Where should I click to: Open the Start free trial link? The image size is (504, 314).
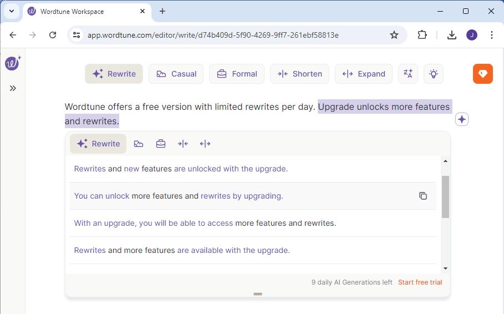(420, 282)
